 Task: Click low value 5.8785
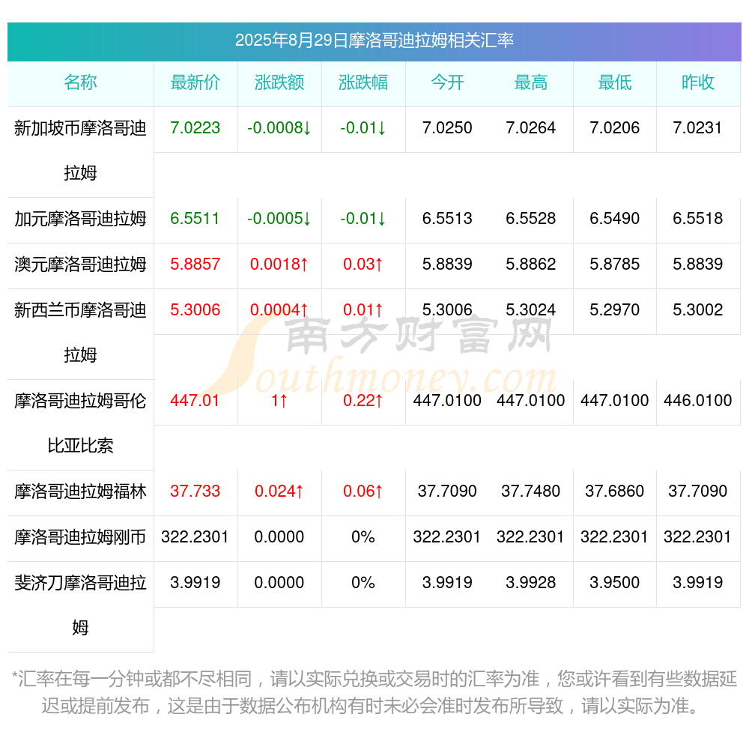[x=615, y=264]
